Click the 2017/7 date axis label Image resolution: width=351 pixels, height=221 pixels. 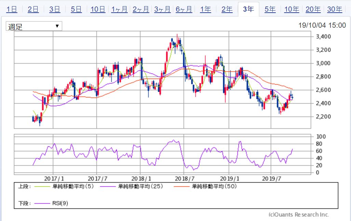(x=98, y=179)
